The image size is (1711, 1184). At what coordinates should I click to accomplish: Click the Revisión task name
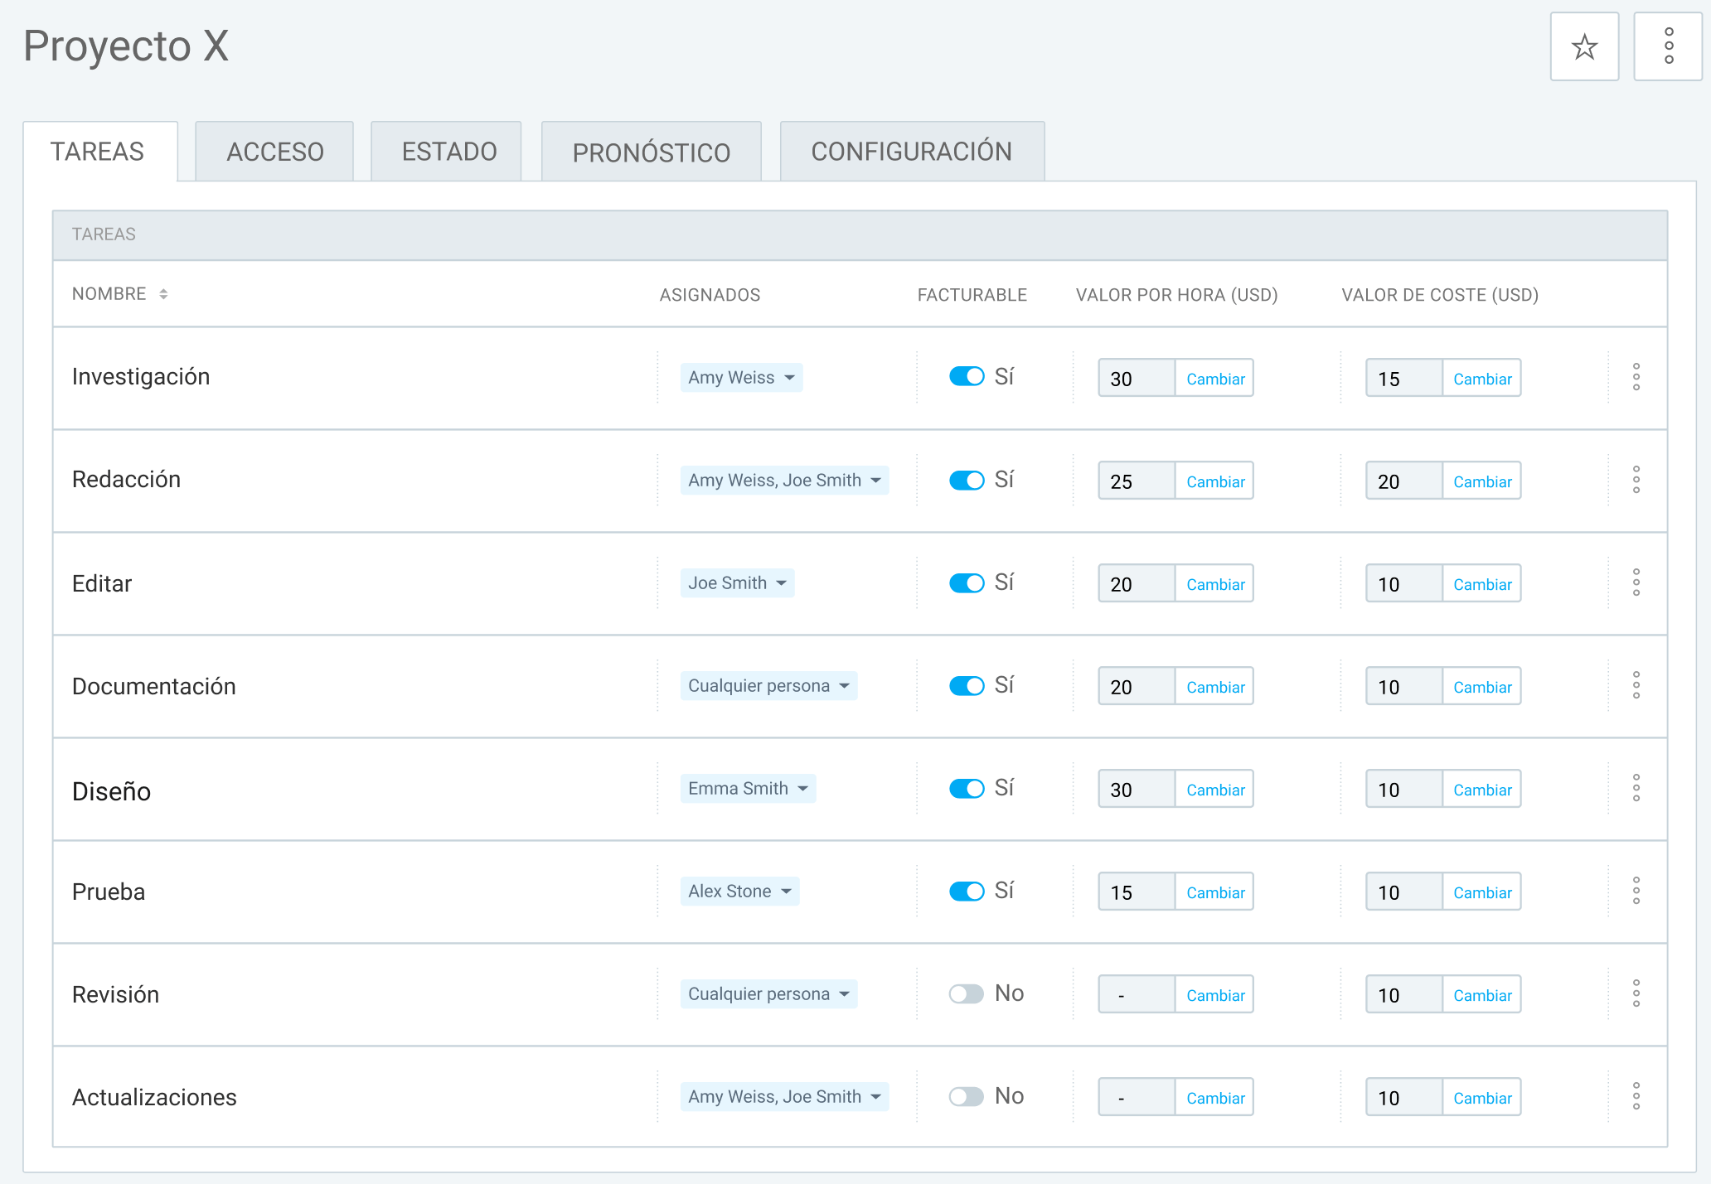pyautogui.click(x=115, y=994)
